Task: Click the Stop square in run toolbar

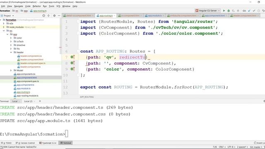Action: click(x=238, y=11)
